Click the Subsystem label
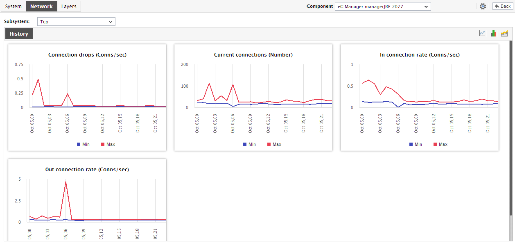515x243 pixels. coord(17,21)
